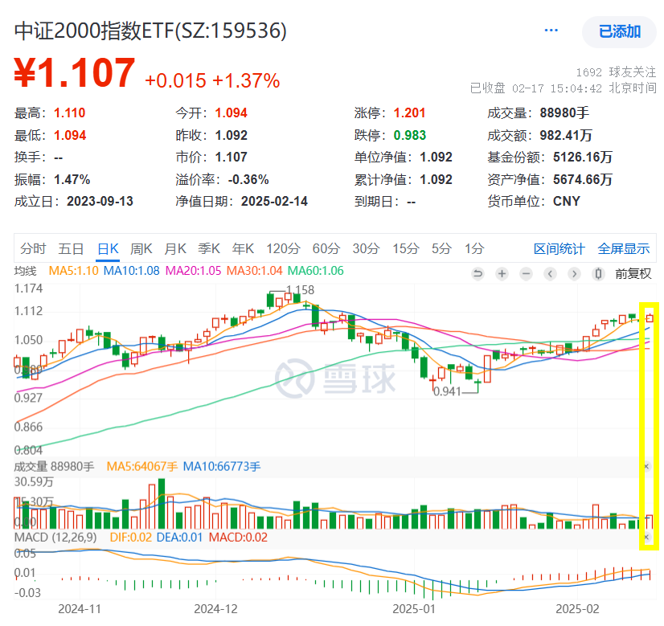The image size is (664, 626).
Task: Click the MACD (12,26,9) label
Action: pos(55,537)
